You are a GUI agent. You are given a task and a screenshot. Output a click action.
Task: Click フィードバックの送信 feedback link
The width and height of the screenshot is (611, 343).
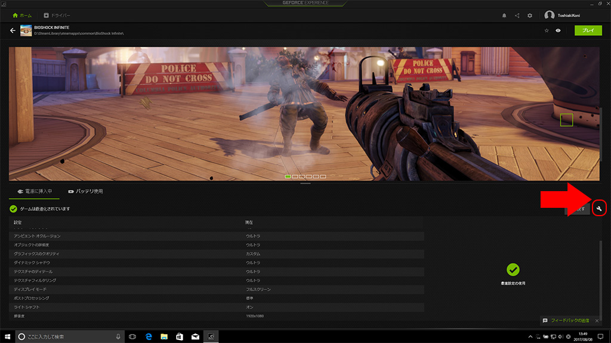[x=569, y=320]
